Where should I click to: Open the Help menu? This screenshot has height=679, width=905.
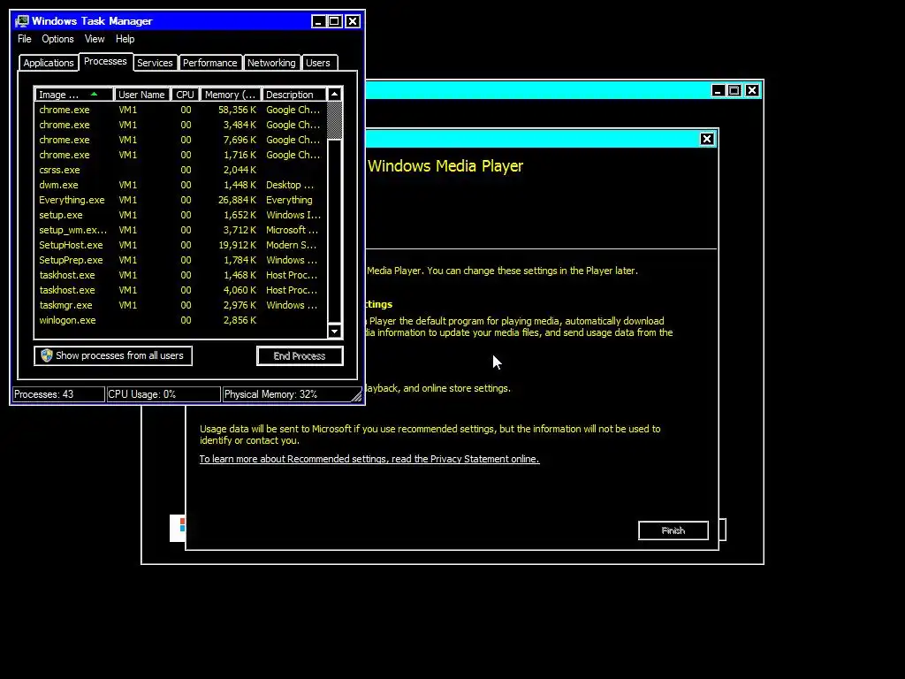click(x=125, y=39)
